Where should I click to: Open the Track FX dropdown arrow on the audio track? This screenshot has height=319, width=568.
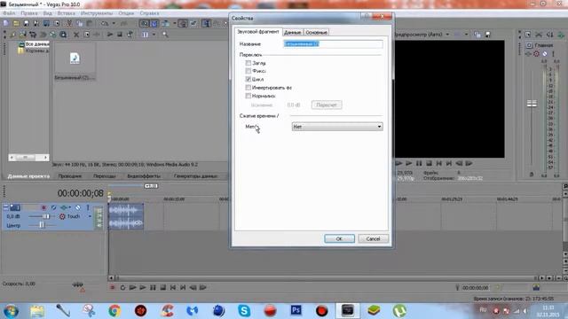(x=69, y=207)
